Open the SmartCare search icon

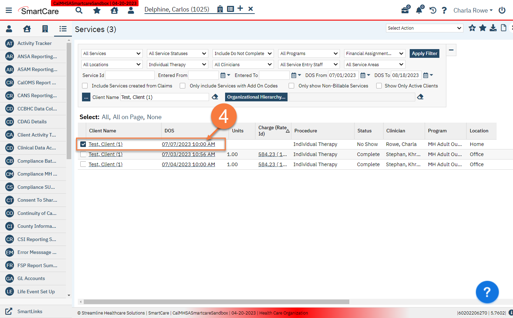[x=79, y=10]
